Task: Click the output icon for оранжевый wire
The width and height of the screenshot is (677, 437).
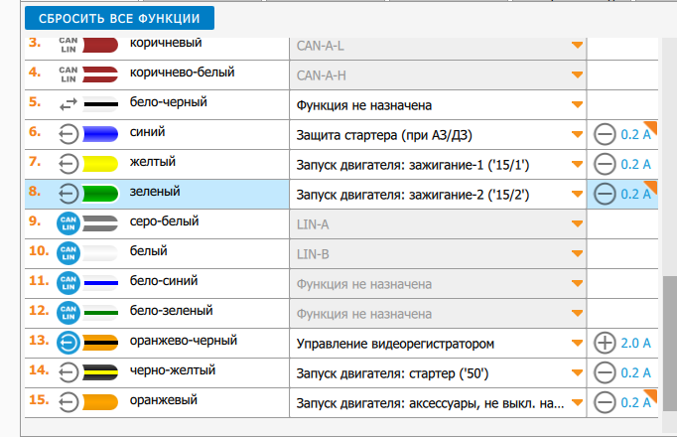Action: [x=68, y=402]
